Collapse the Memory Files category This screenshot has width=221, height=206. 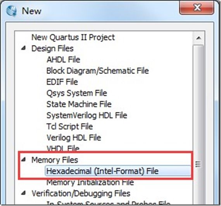pyautogui.click(x=24, y=160)
